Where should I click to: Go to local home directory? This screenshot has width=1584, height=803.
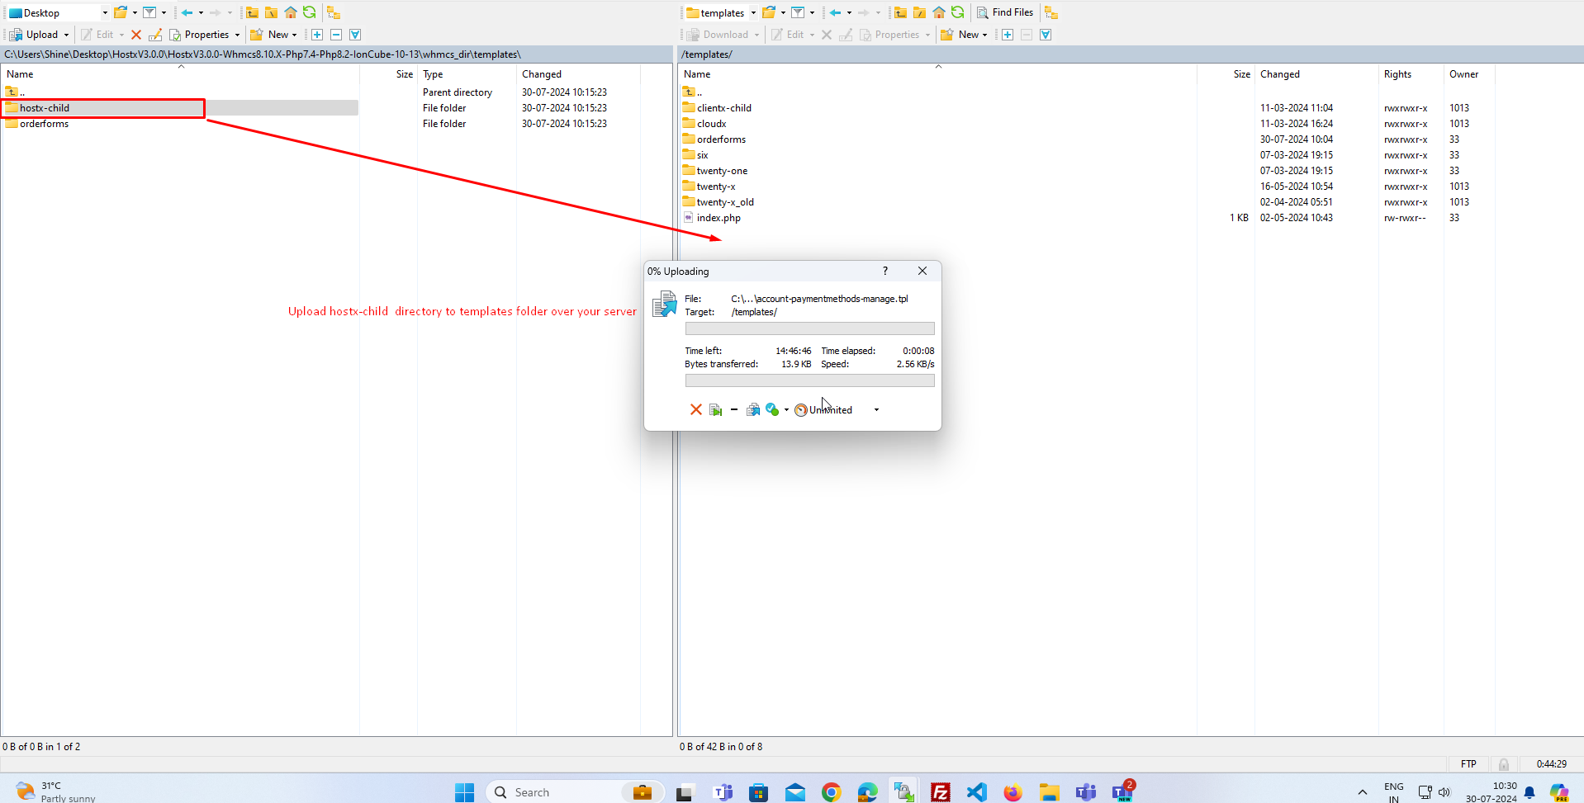[x=291, y=12]
